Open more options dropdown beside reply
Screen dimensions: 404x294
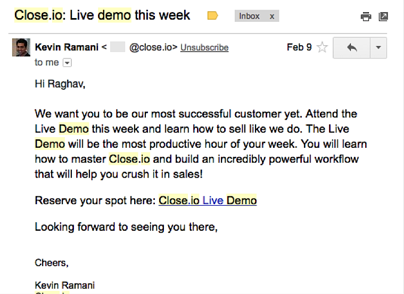tap(378, 48)
